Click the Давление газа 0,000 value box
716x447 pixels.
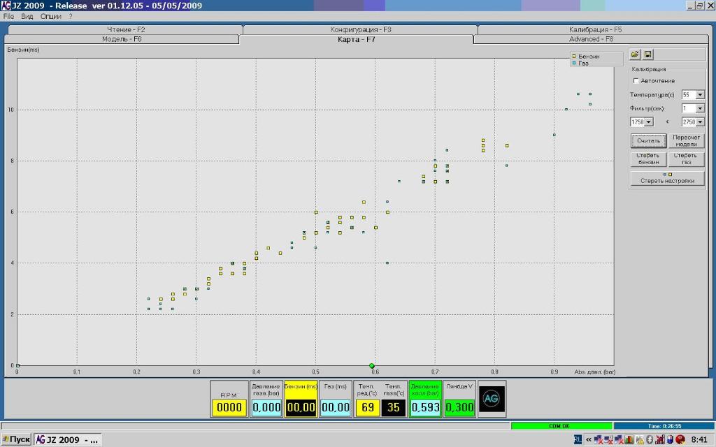(x=266, y=407)
